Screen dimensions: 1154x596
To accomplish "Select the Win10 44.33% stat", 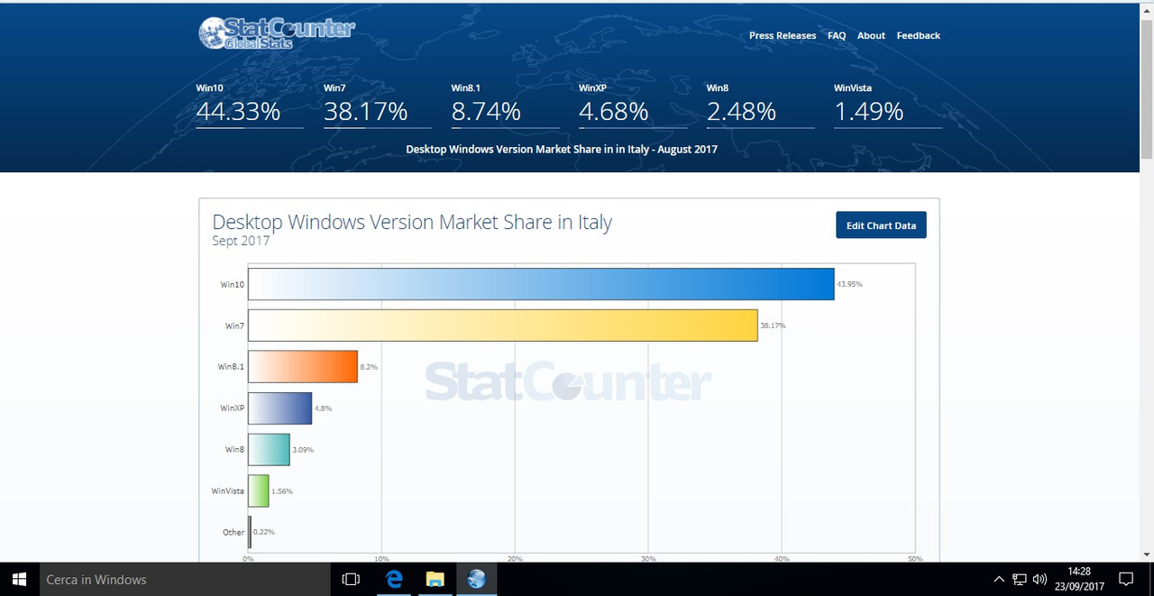I will coord(250,105).
